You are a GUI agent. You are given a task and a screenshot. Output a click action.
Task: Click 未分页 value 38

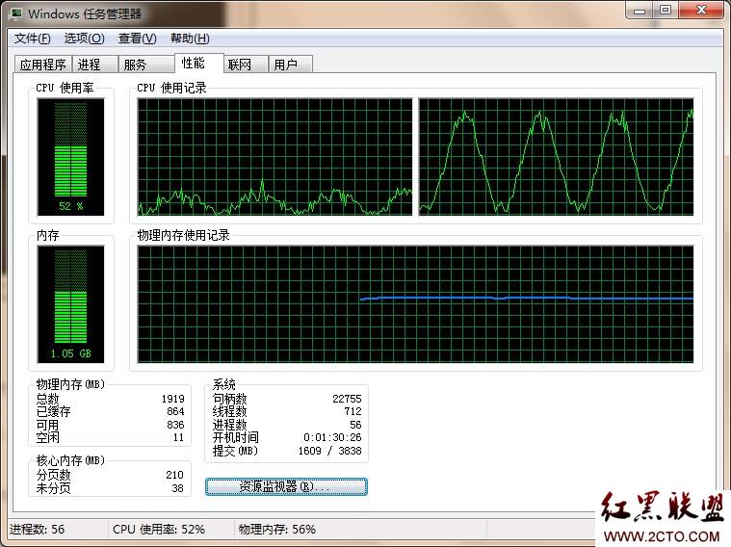click(x=177, y=488)
